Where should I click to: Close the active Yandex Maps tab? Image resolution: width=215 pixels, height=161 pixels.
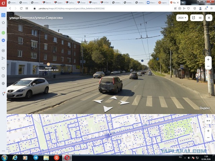178,3
